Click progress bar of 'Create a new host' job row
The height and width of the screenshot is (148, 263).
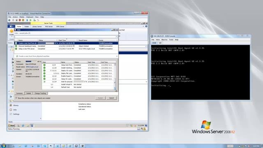[x=46, y=43]
